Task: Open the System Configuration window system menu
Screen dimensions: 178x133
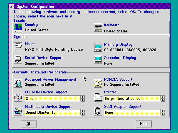Action: tap(11, 6)
